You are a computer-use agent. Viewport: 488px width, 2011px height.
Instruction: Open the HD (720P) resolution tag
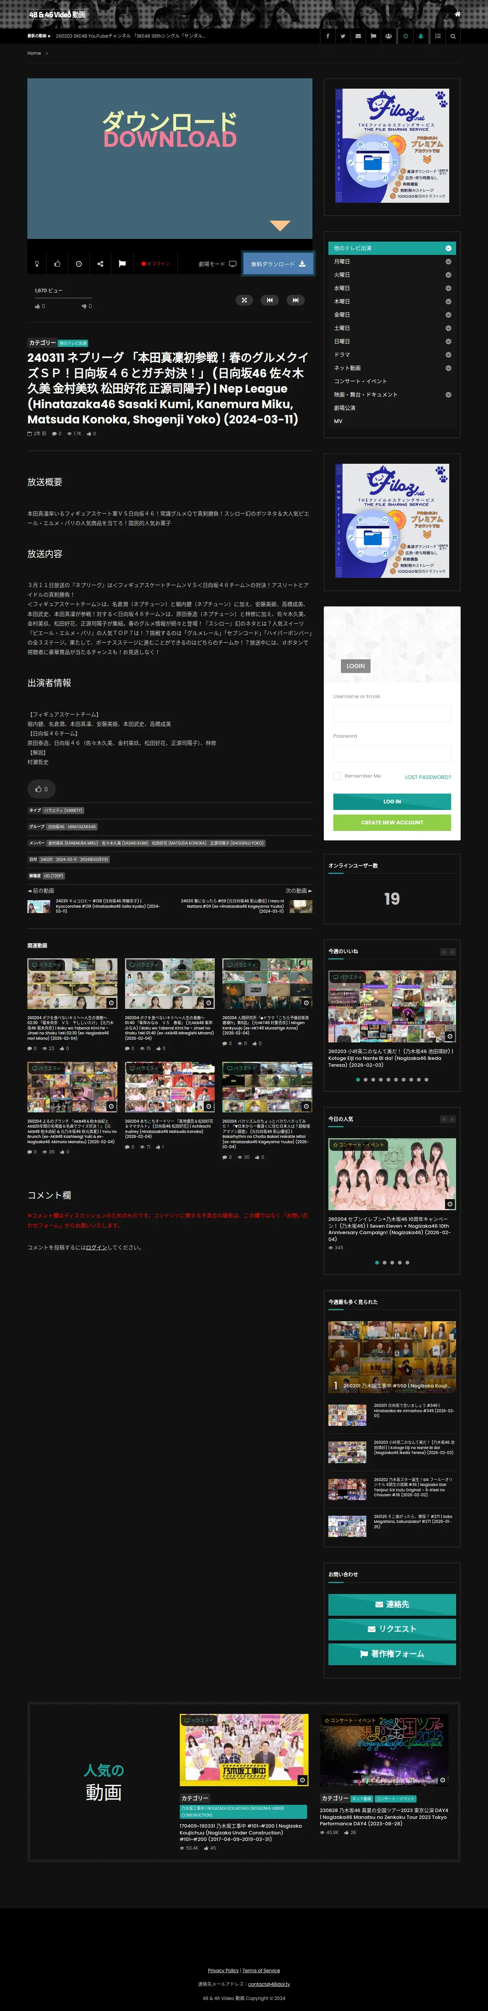[54, 876]
